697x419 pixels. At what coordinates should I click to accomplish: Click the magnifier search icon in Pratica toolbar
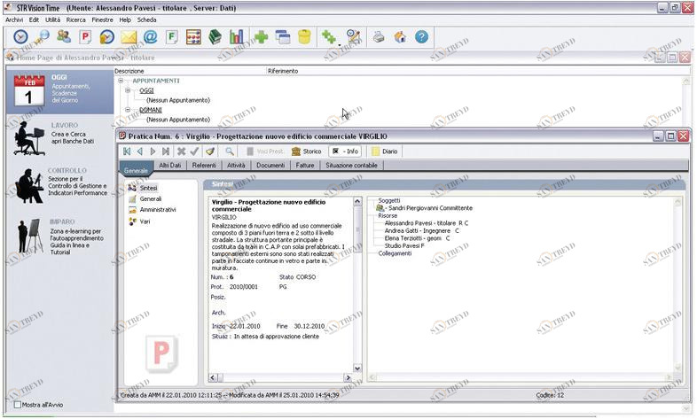230,151
